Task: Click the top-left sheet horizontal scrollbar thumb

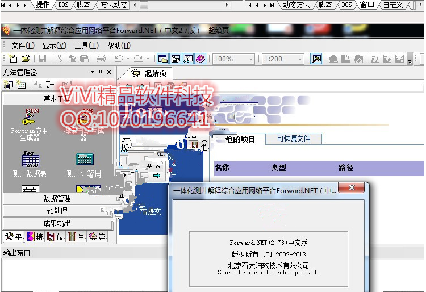Action: [x=144, y=5]
